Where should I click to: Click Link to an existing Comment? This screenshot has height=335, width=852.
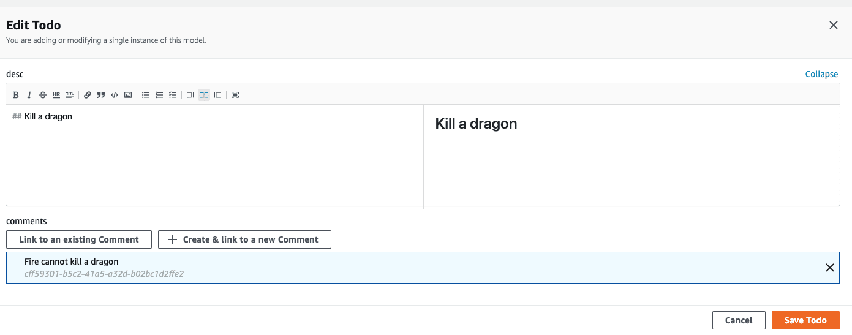(79, 239)
